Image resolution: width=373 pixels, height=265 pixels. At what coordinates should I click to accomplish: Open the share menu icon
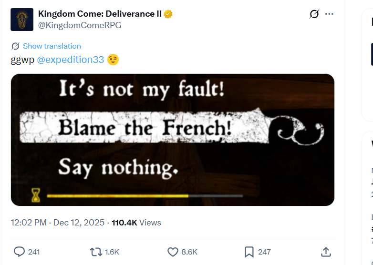326,252
